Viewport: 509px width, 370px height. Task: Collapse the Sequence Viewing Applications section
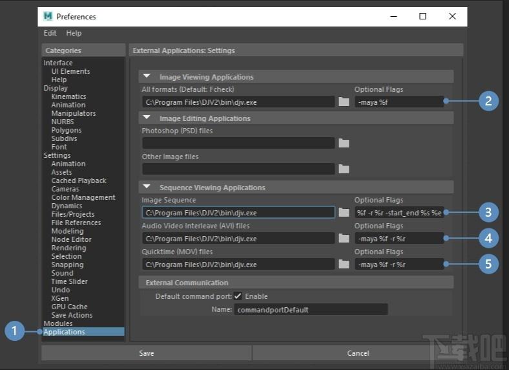[147, 187]
